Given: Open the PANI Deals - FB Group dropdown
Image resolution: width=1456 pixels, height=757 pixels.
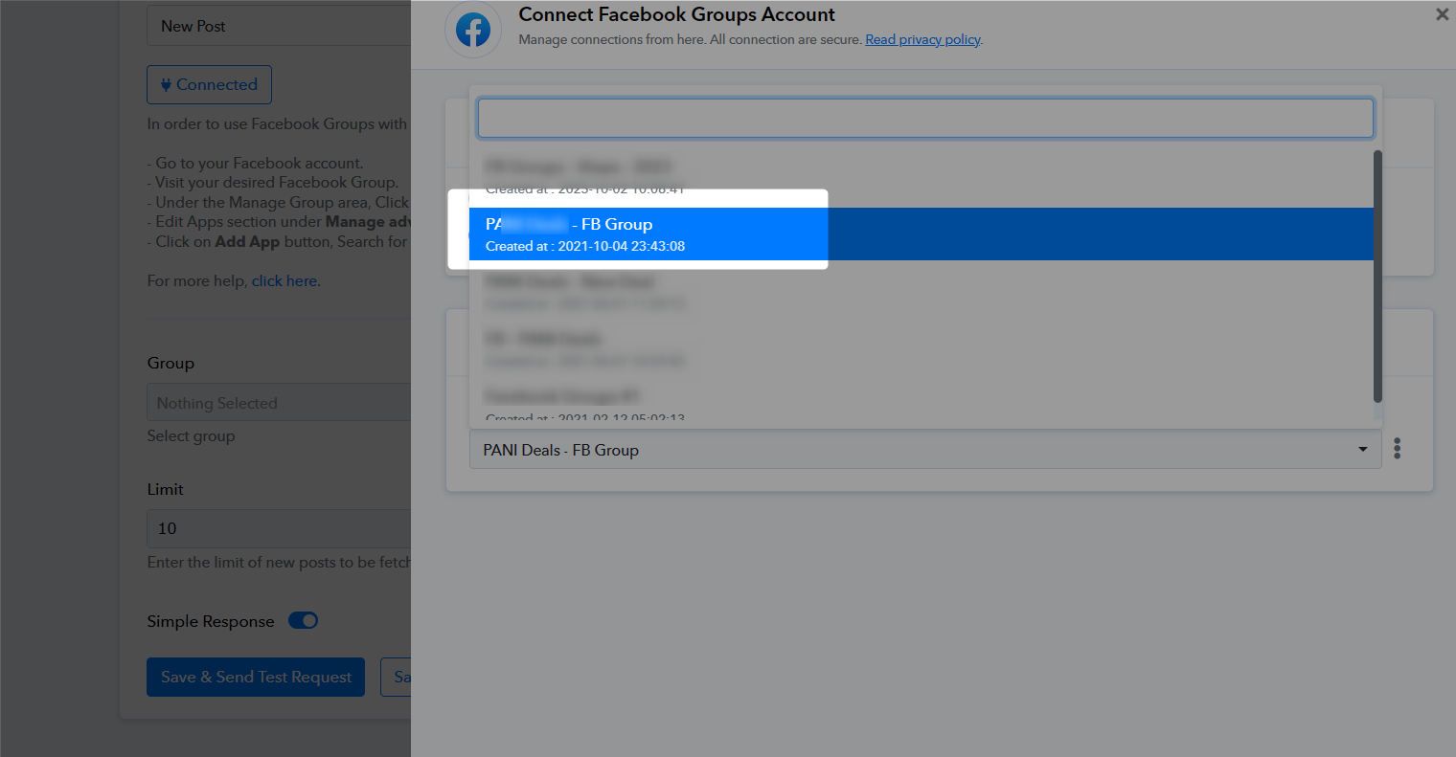Looking at the screenshot, I should point(925,450).
